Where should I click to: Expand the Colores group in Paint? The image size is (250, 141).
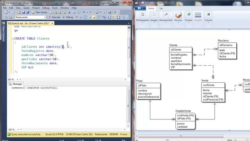tap(208, 23)
